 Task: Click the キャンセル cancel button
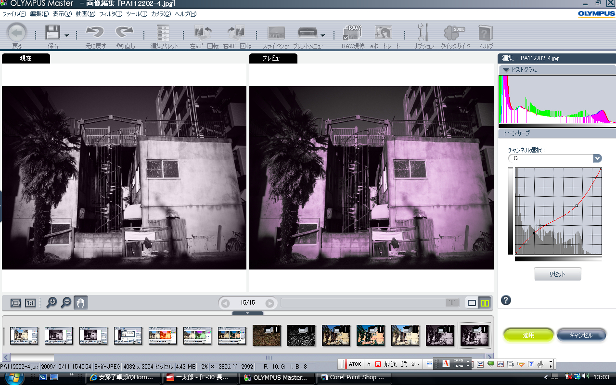point(581,335)
